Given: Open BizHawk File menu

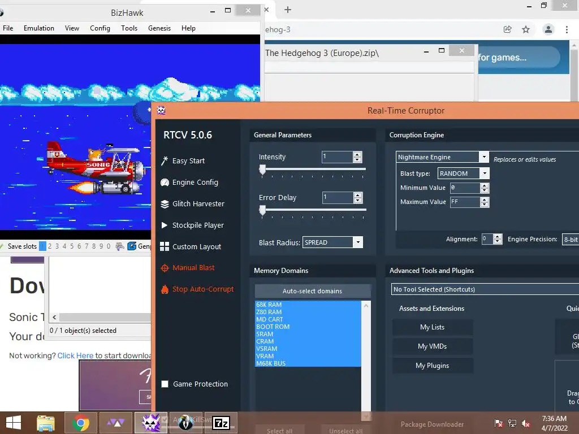Looking at the screenshot, I should (x=8, y=28).
